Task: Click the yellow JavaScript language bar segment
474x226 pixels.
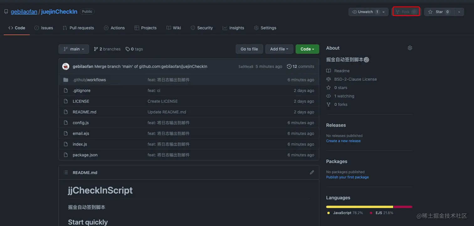Action: coord(360,207)
